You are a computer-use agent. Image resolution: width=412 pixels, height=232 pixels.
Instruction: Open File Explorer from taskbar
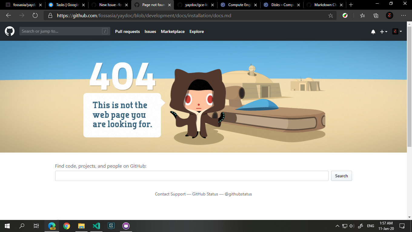coord(81,226)
